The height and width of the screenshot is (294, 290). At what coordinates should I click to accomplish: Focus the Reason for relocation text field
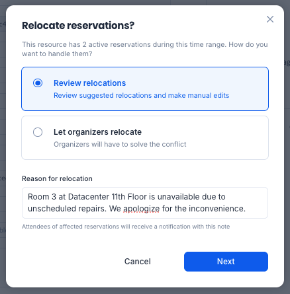point(145,203)
